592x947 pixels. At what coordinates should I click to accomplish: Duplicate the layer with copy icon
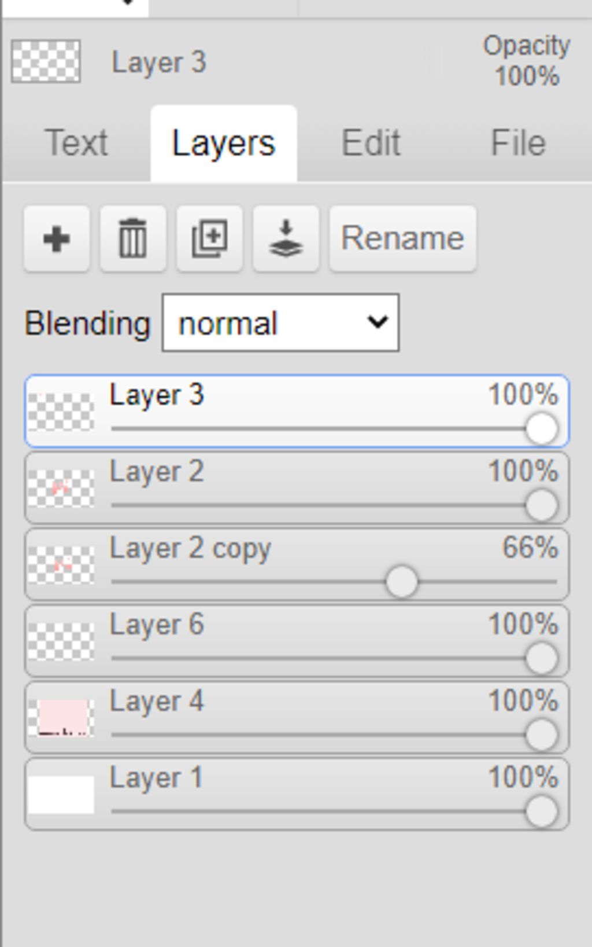[x=209, y=238]
